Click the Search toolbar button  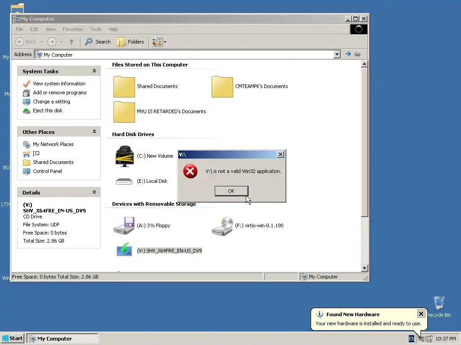coord(98,42)
